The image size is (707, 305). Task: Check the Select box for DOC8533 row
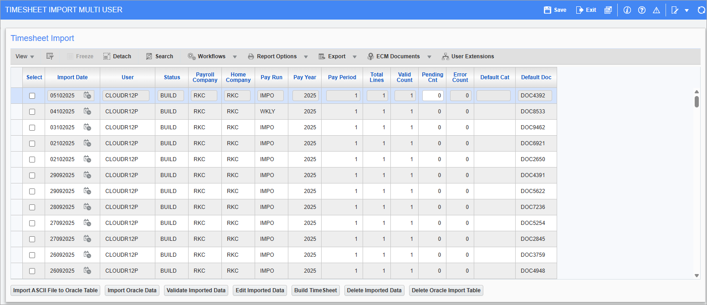point(32,112)
